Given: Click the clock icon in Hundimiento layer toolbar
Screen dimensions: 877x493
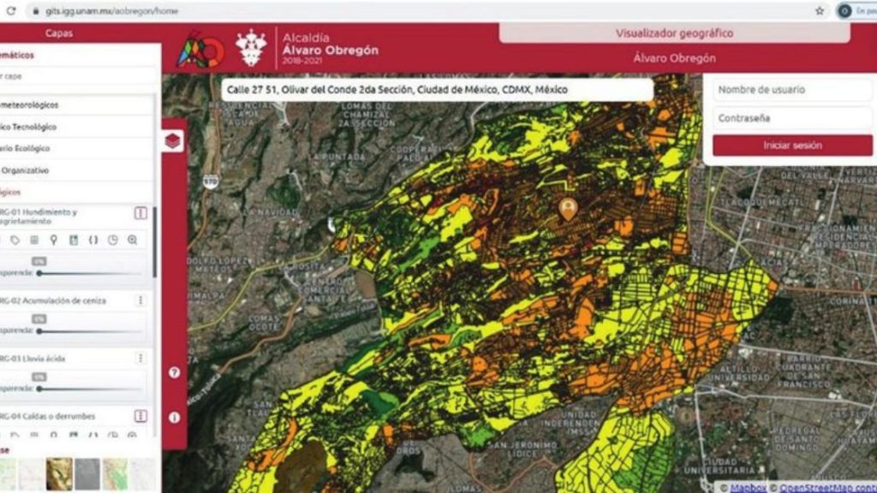Looking at the screenshot, I should 112,241.
